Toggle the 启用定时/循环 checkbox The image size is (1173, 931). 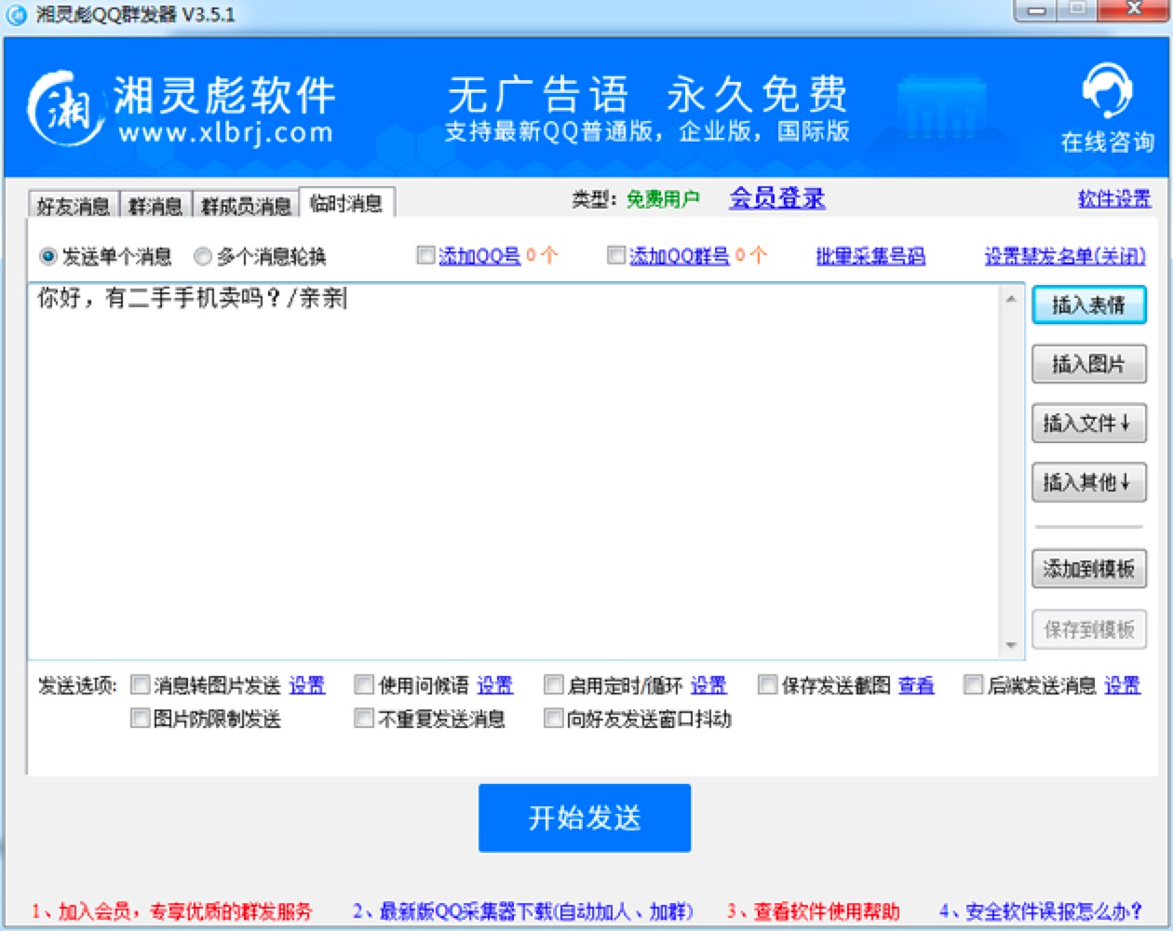pyautogui.click(x=553, y=685)
